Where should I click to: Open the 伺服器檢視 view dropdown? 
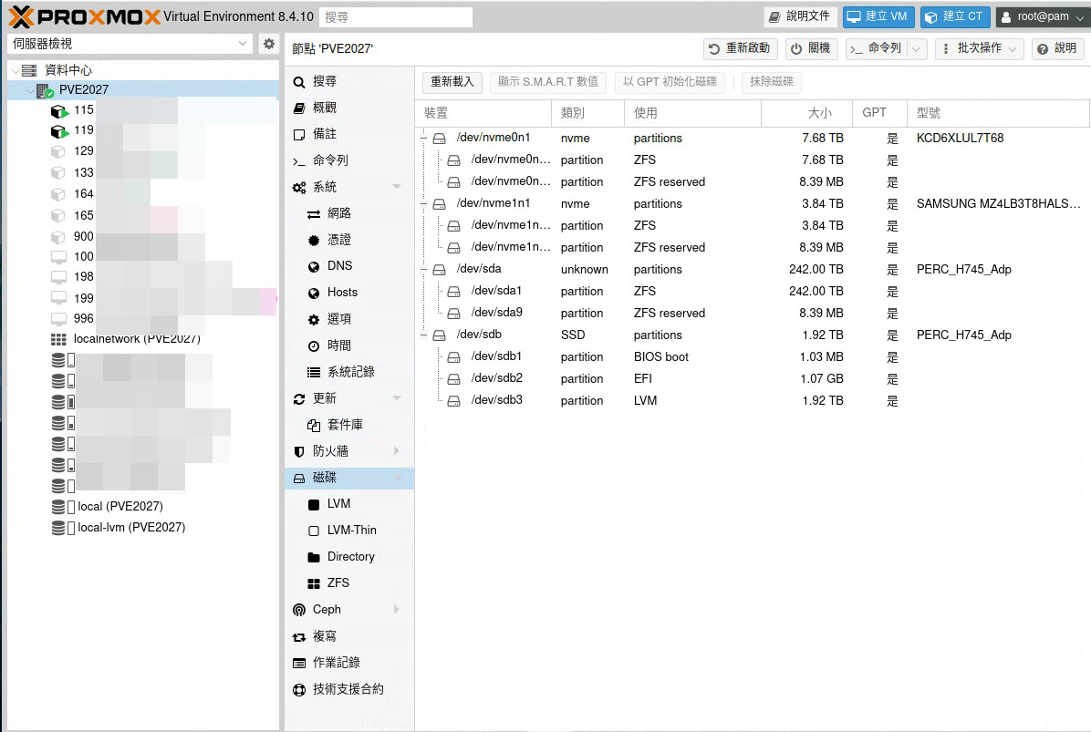[130, 44]
